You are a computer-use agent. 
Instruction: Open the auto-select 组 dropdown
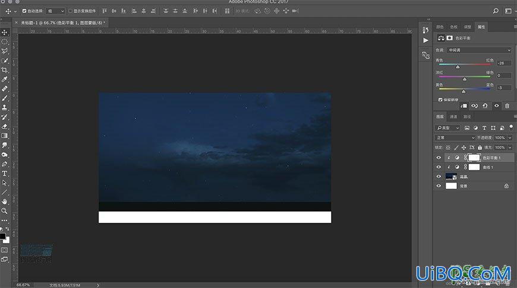pos(55,11)
